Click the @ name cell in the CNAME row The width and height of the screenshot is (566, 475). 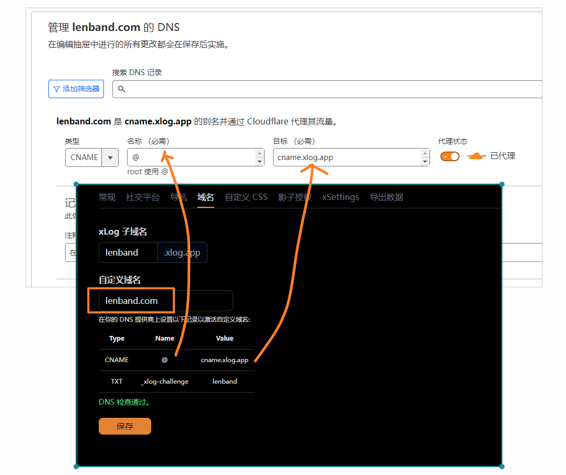[165, 360]
